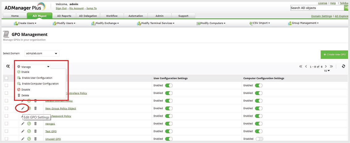Switch to the AD Reports tab

coord(64,16)
